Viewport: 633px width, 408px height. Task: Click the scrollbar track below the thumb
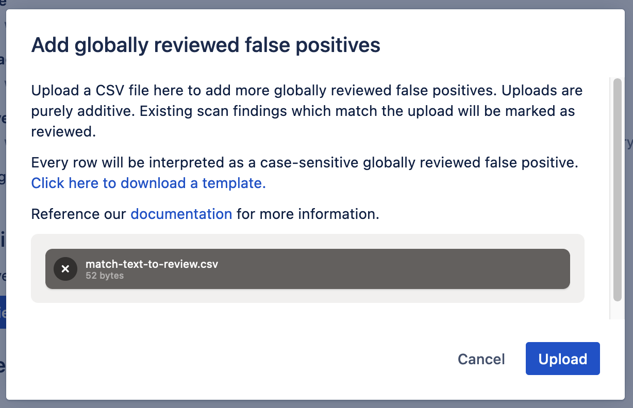click(617, 310)
